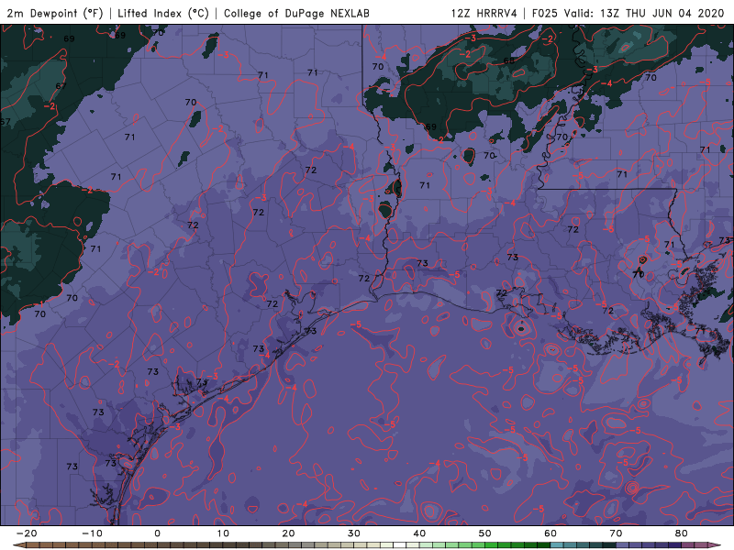Click the '-10' color scale label

click(92, 533)
